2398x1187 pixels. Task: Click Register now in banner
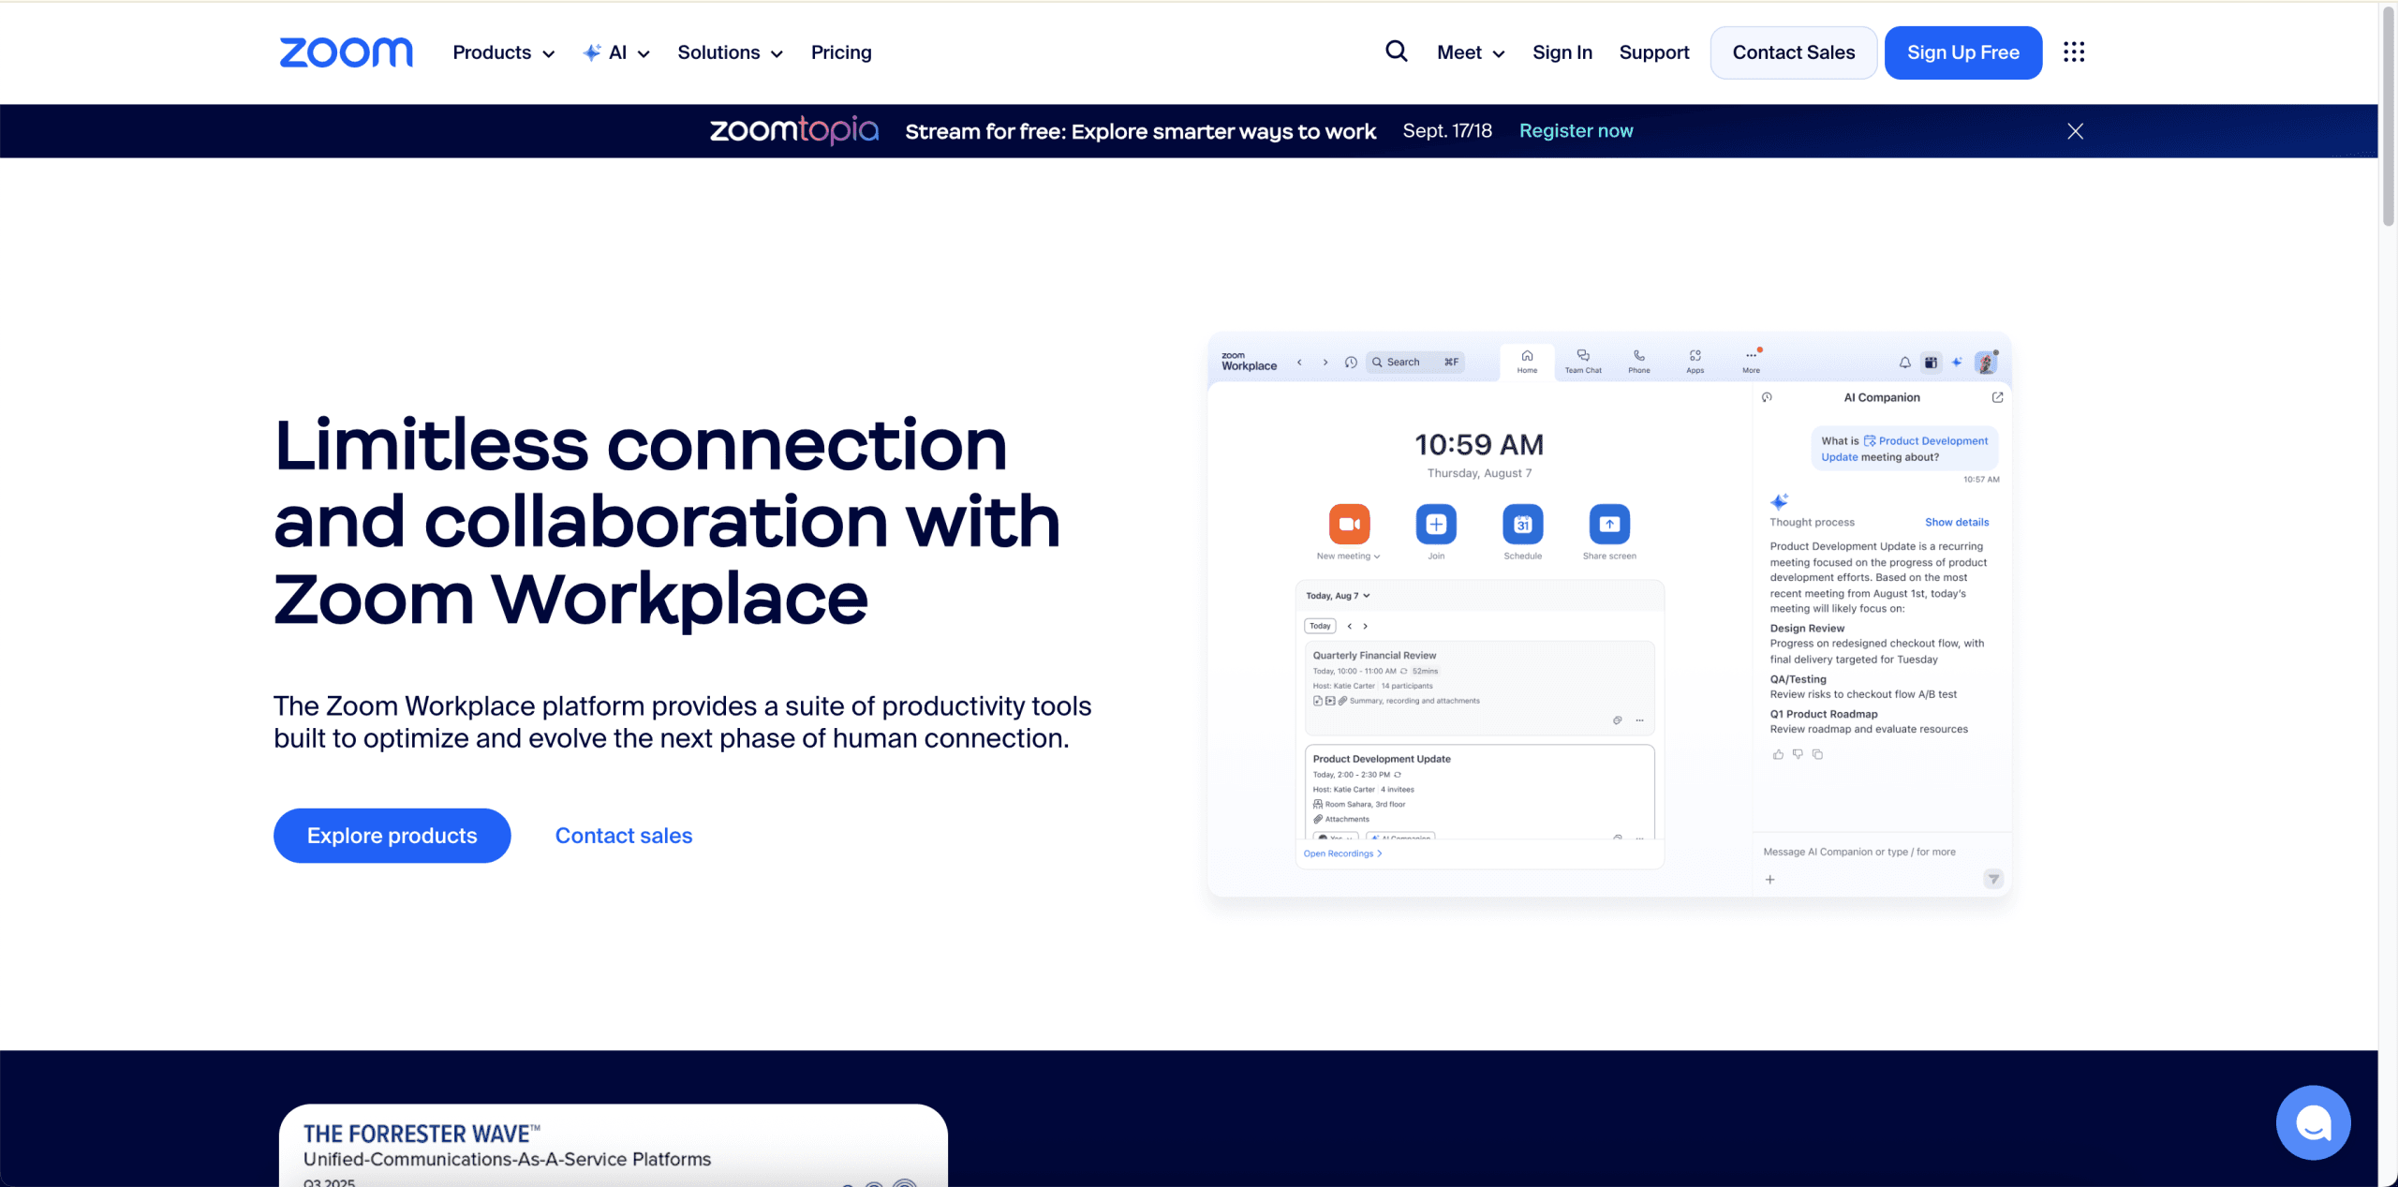coord(1576,131)
